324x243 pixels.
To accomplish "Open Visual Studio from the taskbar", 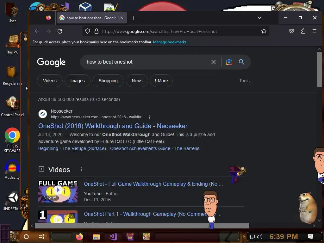I will click(113, 237).
